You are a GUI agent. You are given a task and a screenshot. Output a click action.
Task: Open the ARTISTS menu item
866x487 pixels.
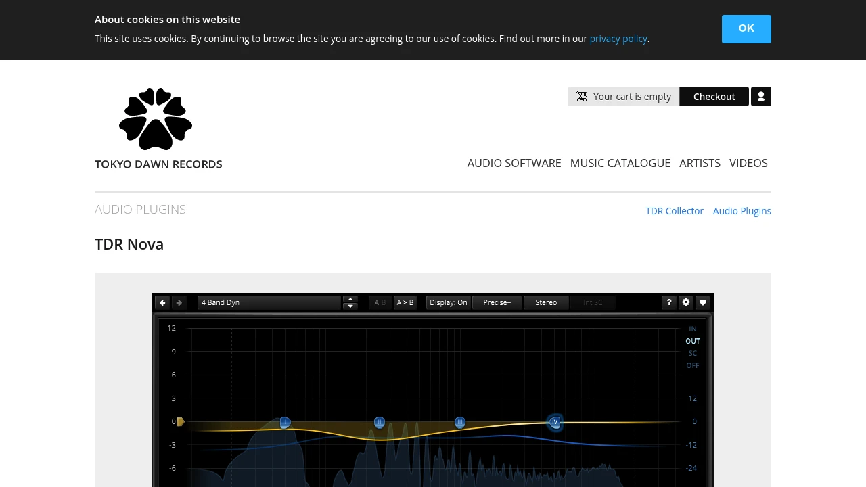(x=700, y=163)
